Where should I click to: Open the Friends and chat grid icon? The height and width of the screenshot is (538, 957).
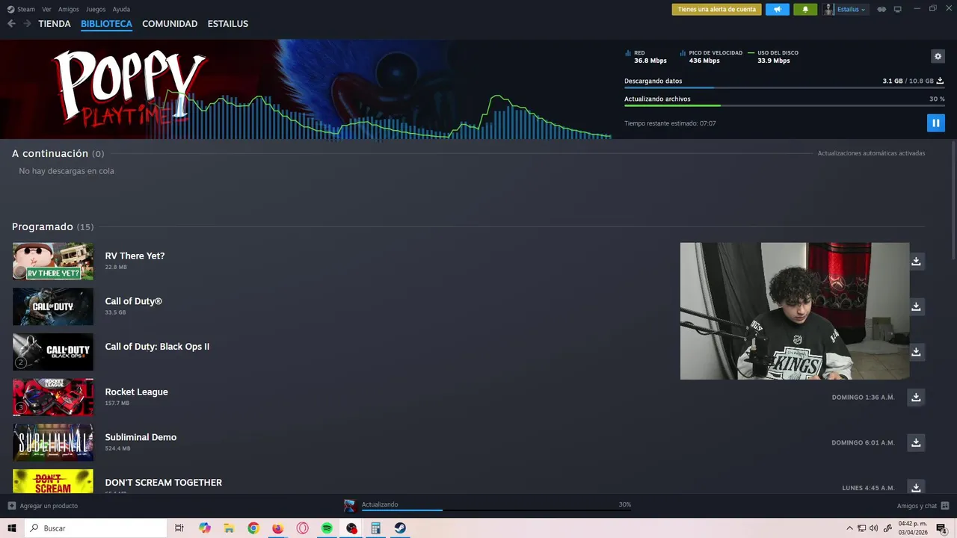pos(945,506)
